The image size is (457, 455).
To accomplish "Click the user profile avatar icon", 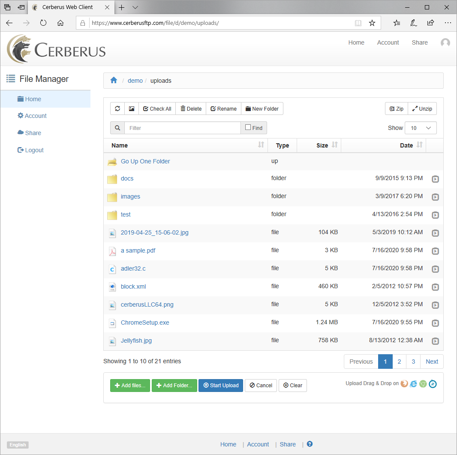I will (445, 43).
